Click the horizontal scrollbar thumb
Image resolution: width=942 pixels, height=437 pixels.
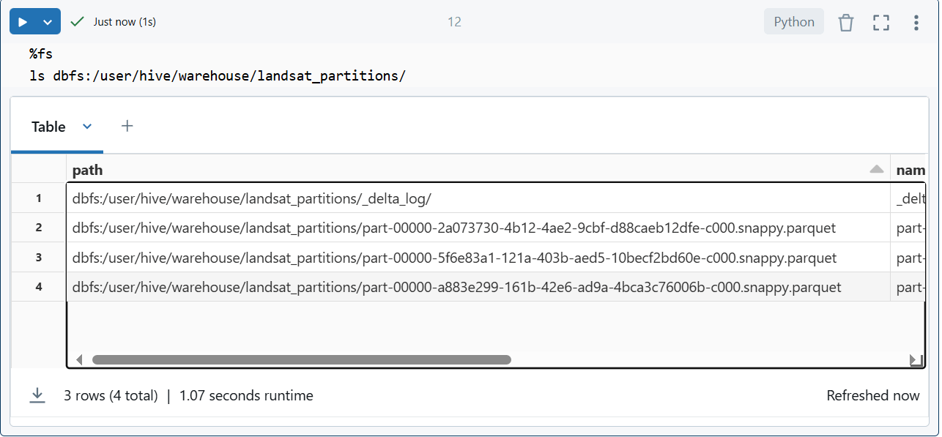301,360
